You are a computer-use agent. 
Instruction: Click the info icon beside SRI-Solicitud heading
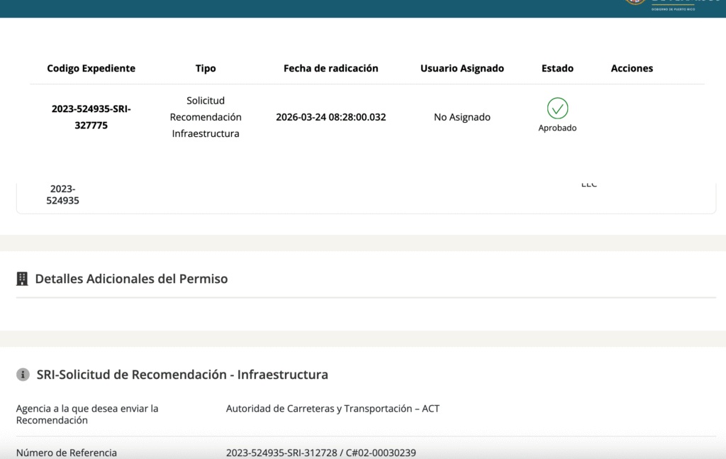(23, 375)
